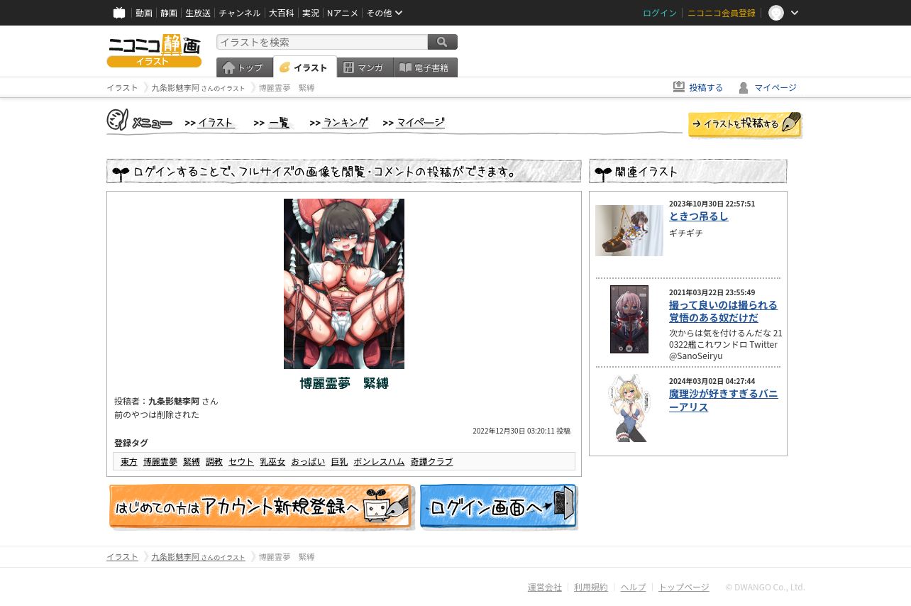Click the 運営会社 footer link
This screenshot has width=911, height=606.
545,587
